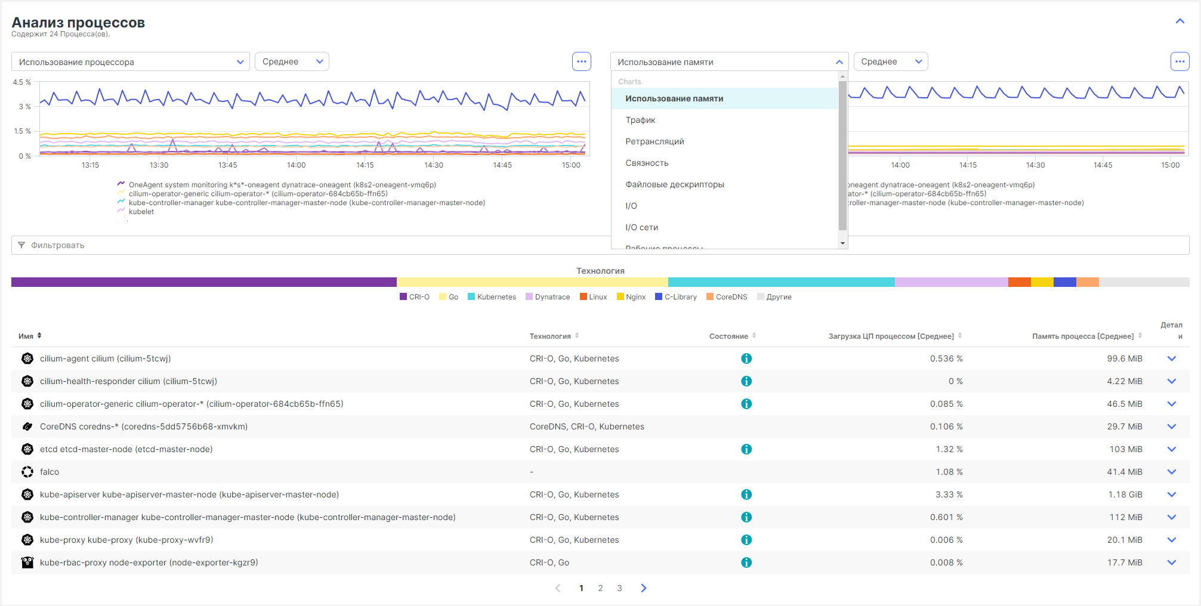Click the purple CRI-O technology bar segment

[x=203, y=282]
